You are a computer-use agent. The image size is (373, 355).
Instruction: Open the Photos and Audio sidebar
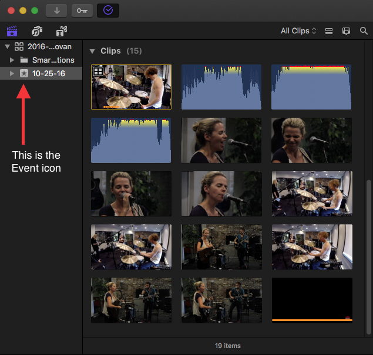(x=37, y=31)
